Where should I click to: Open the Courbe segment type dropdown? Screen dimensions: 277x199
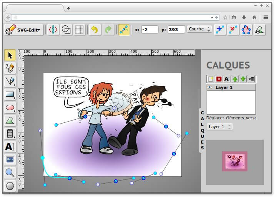[199, 29]
